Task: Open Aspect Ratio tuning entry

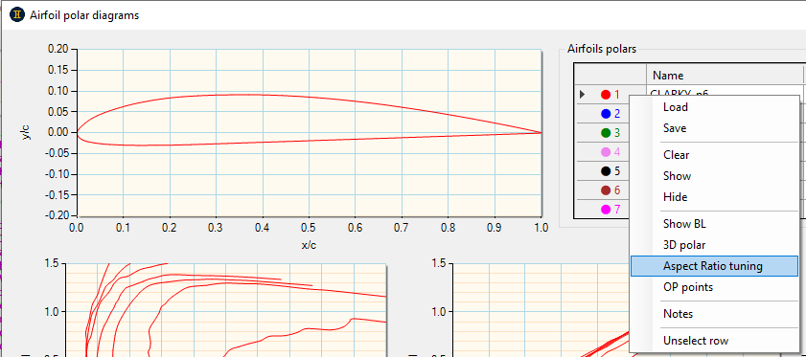Action: pyautogui.click(x=715, y=266)
